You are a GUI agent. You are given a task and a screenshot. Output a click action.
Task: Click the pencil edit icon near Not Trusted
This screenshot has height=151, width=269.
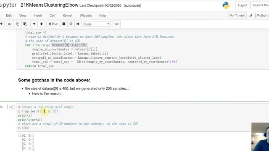(251, 16)
